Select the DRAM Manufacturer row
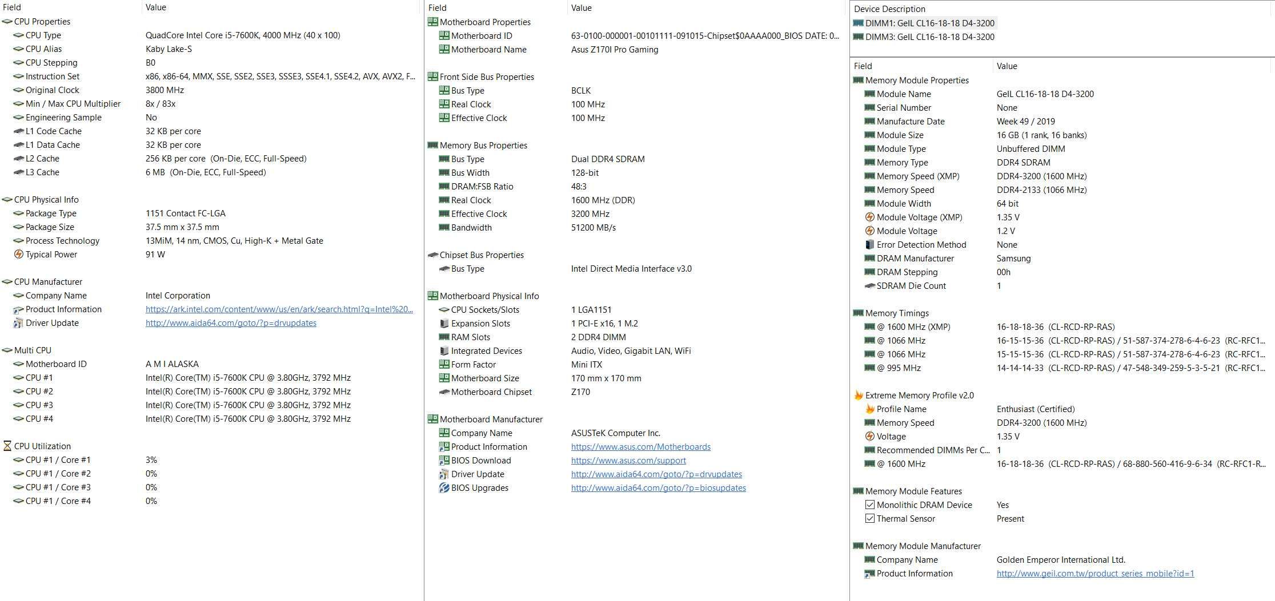The image size is (1275, 601). coord(1062,259)
